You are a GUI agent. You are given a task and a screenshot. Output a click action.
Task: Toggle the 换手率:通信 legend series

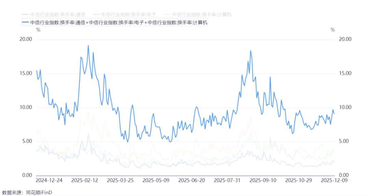click(53, 15)
